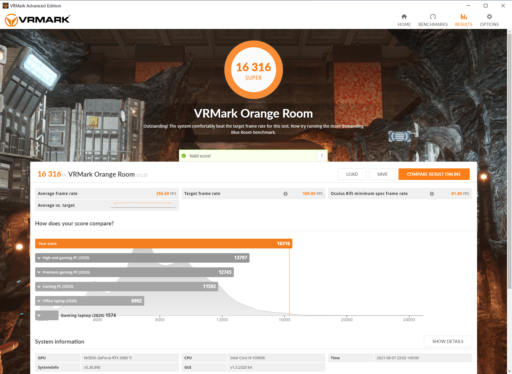Click the SAVE button
The height and width of the screenshot is (374, 512).
point(382,174)
